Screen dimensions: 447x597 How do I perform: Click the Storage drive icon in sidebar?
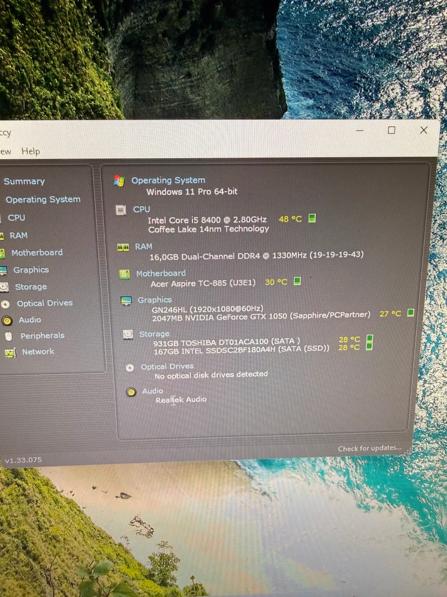[x=4, y=287]
